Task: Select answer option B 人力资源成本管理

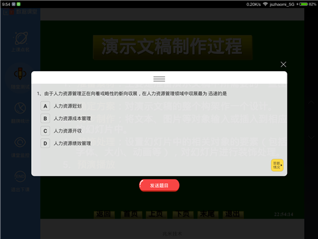Action: [66, 118]
